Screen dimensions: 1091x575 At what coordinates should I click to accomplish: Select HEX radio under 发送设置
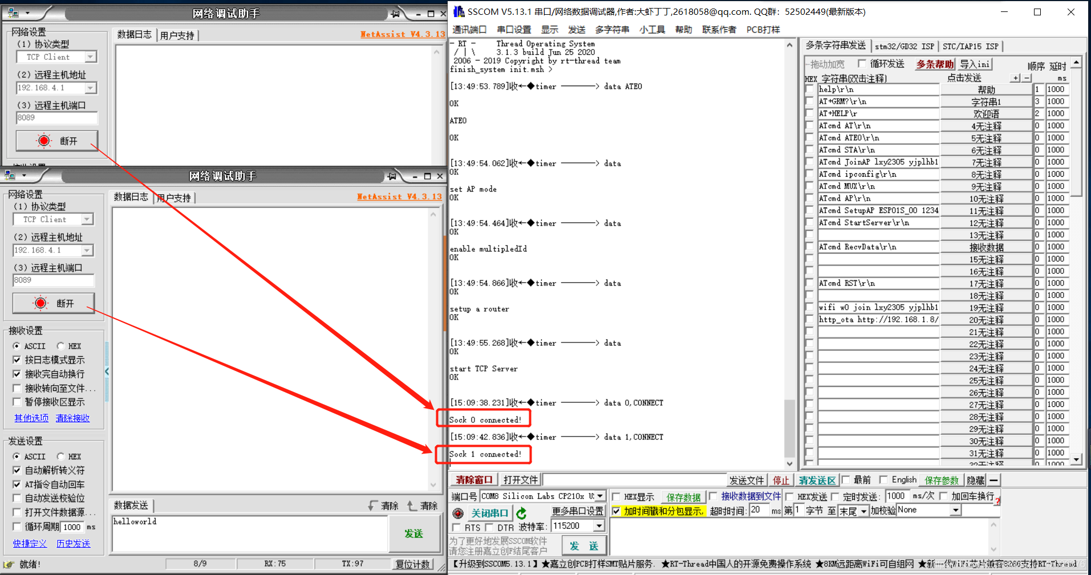(60, 456)
